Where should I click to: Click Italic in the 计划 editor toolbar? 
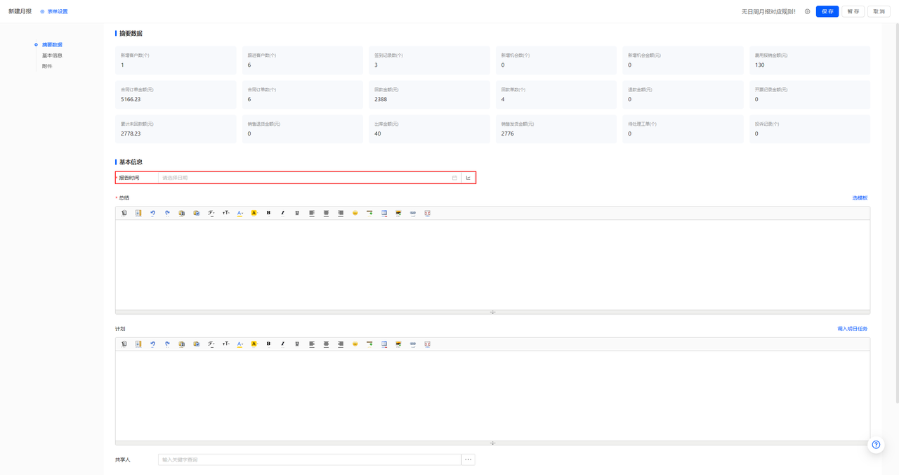[x=283, y=344]
